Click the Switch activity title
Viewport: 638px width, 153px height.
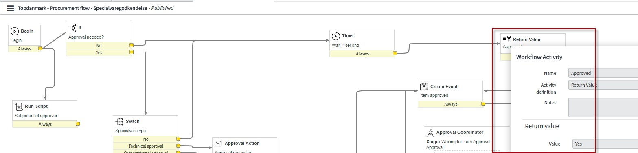[x=132, y=121]
